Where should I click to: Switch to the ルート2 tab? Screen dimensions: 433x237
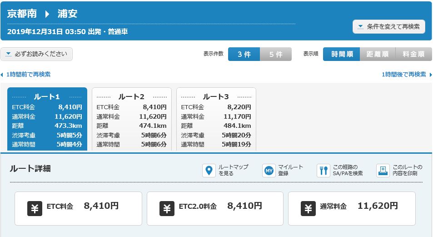pyautogui.click(x=132, y=96)
